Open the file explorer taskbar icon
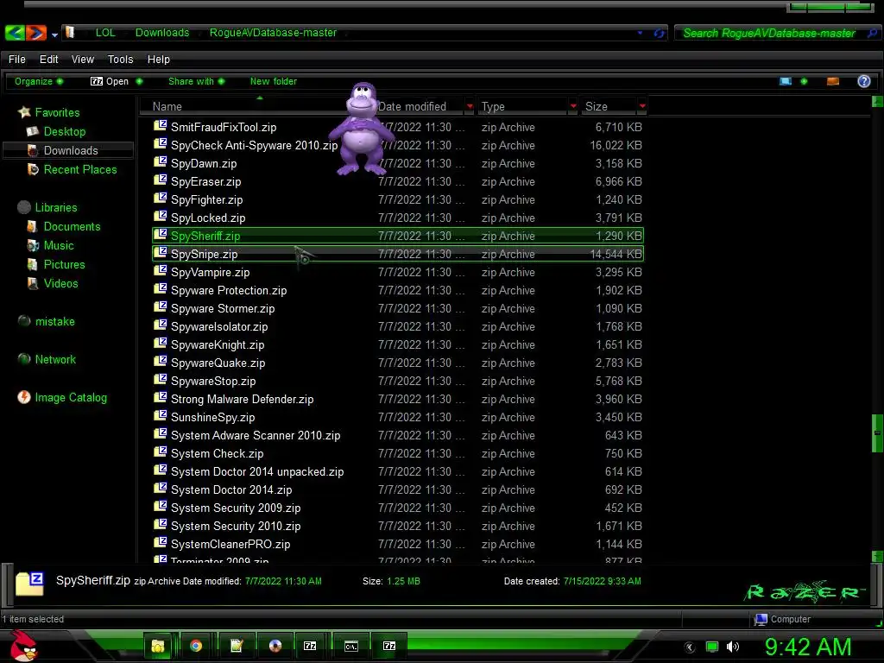 pyautogui.click(x=159, y=646)
